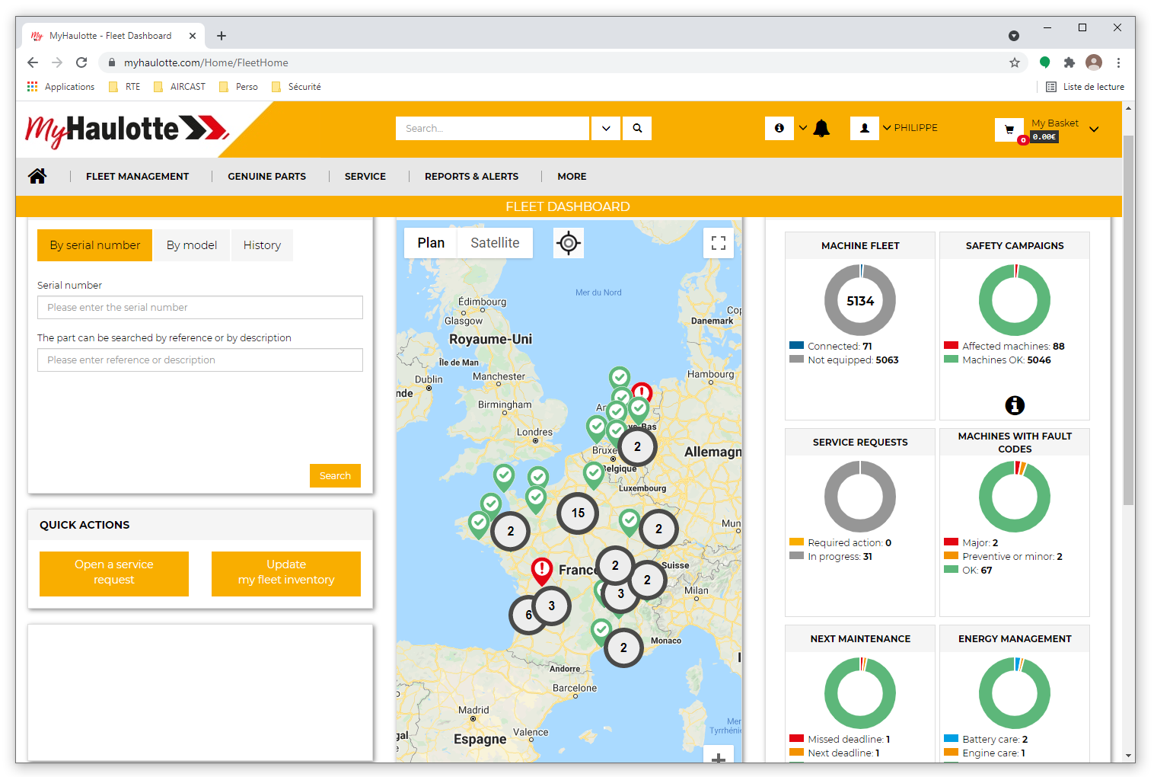Switch map to Satellite view
The width and height of the screenshot is (1154, 777).
[x=495, y=243]
